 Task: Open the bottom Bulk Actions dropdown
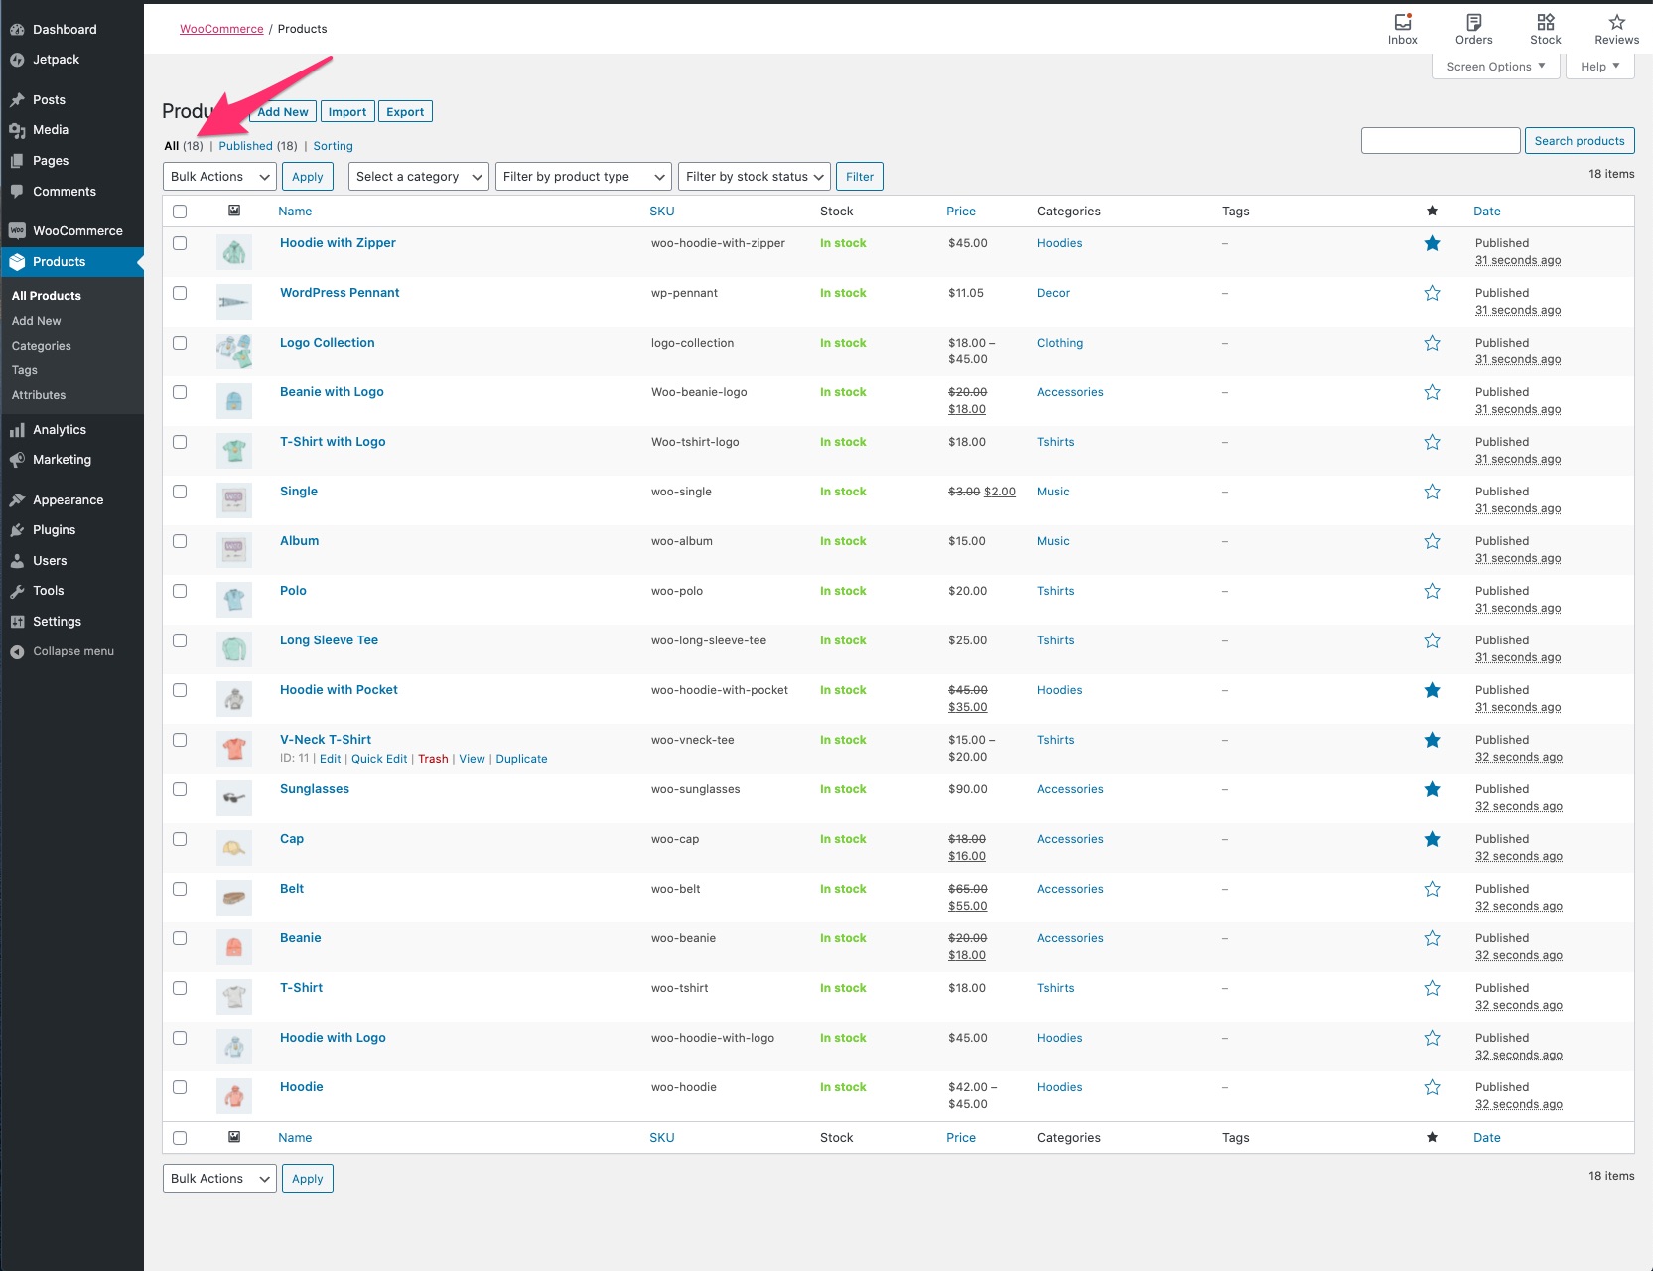[x=219, y=1179]
